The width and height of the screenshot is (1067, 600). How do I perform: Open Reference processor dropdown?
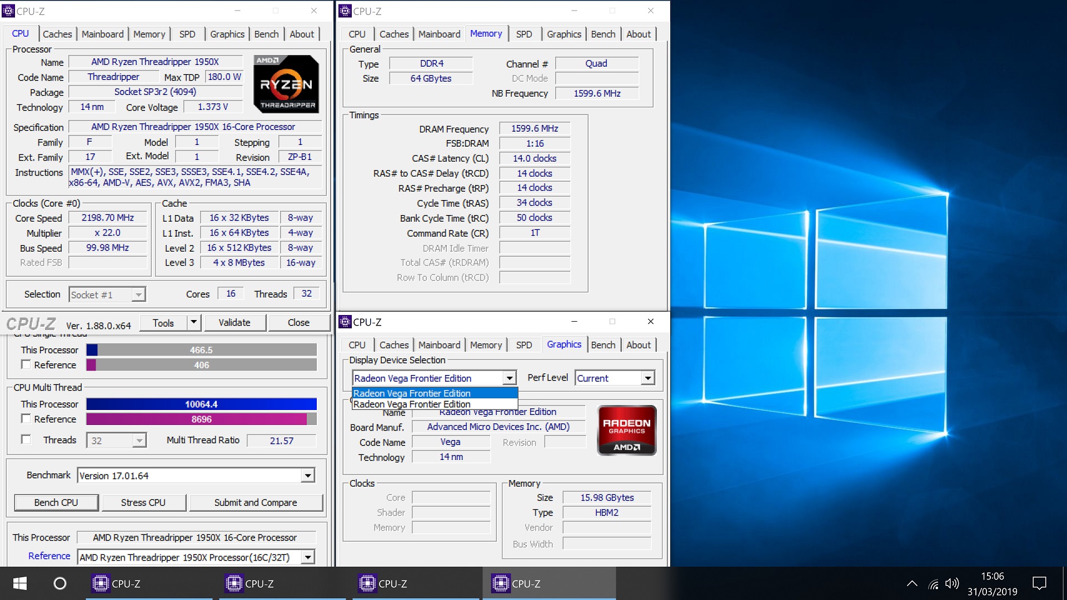click(308, 557)
